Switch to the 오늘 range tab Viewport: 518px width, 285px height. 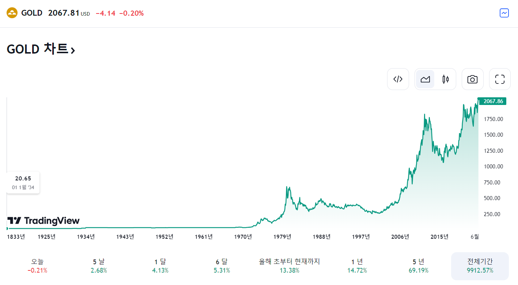pos(37,266)
